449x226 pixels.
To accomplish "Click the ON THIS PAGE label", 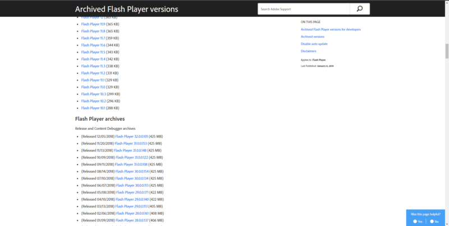I will (310, 22).
